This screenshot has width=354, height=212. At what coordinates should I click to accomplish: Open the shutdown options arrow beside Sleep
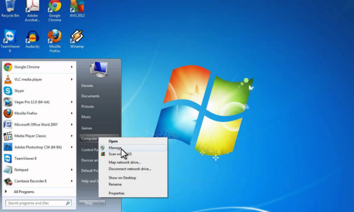point(102,203)
